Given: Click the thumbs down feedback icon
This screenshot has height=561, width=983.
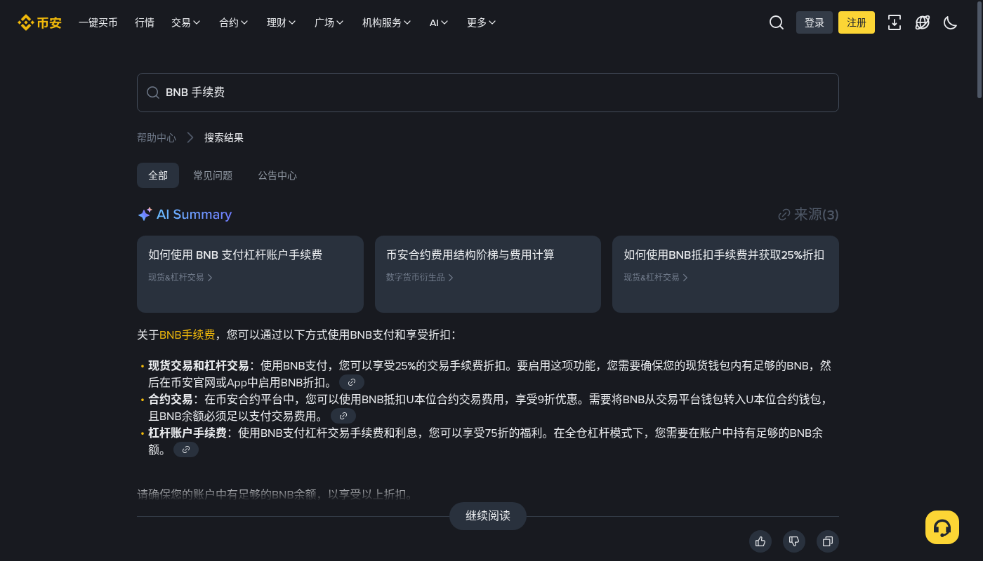Looking at the screenshot, I should coord(794,541).
